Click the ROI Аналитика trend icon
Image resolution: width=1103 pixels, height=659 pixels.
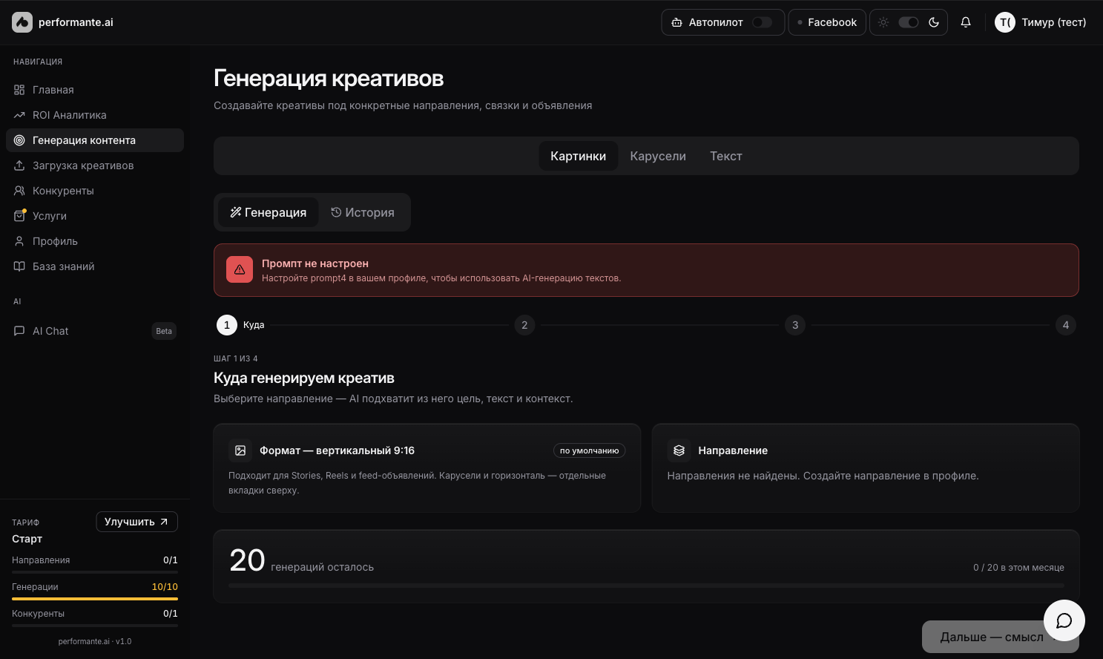19,115
